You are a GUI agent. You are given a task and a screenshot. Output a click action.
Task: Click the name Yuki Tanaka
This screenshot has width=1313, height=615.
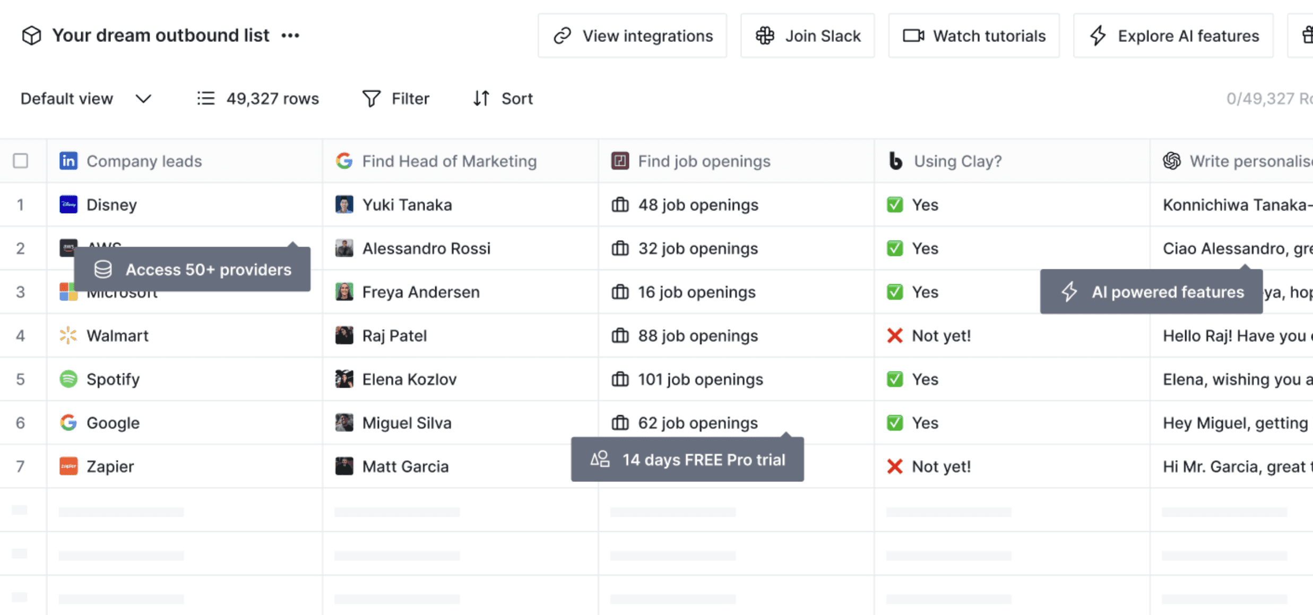coord(407,205)
